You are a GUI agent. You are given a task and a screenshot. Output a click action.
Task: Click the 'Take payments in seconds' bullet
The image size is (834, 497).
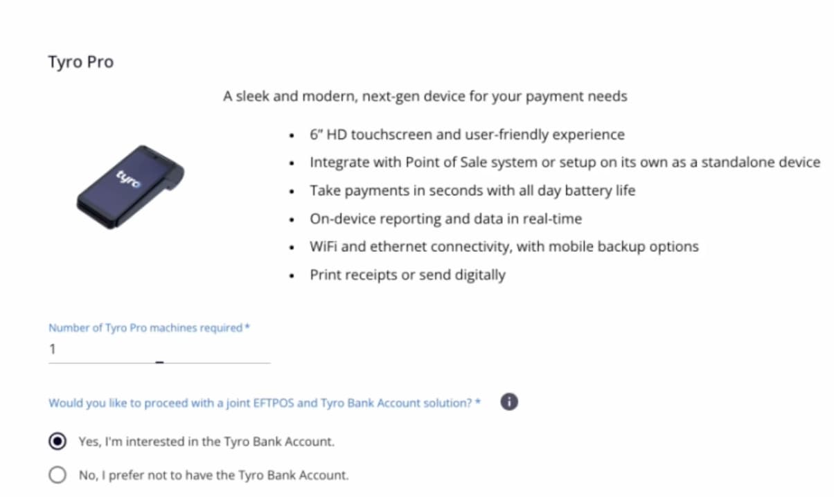(x=472, y=190)
